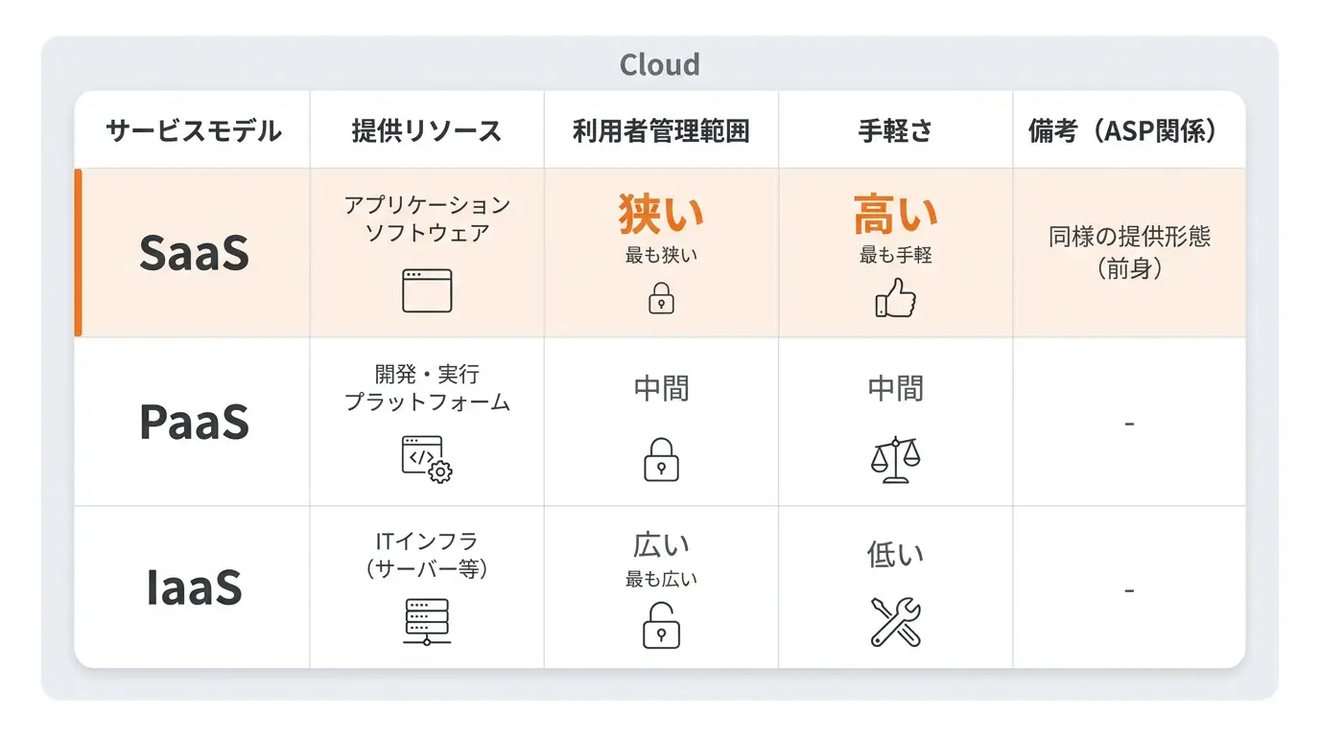Select the サービスモデル column header
Viewport: 1320px width, 736px height.
(x=193, y=131)
